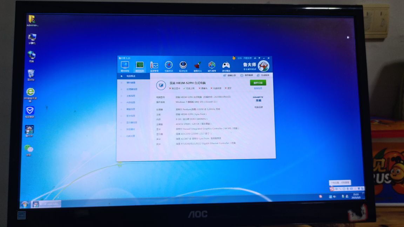The height and width of the screenshot is (227, 404).
Task: Click 生成报表 report button
Action: tap(263, 75)
